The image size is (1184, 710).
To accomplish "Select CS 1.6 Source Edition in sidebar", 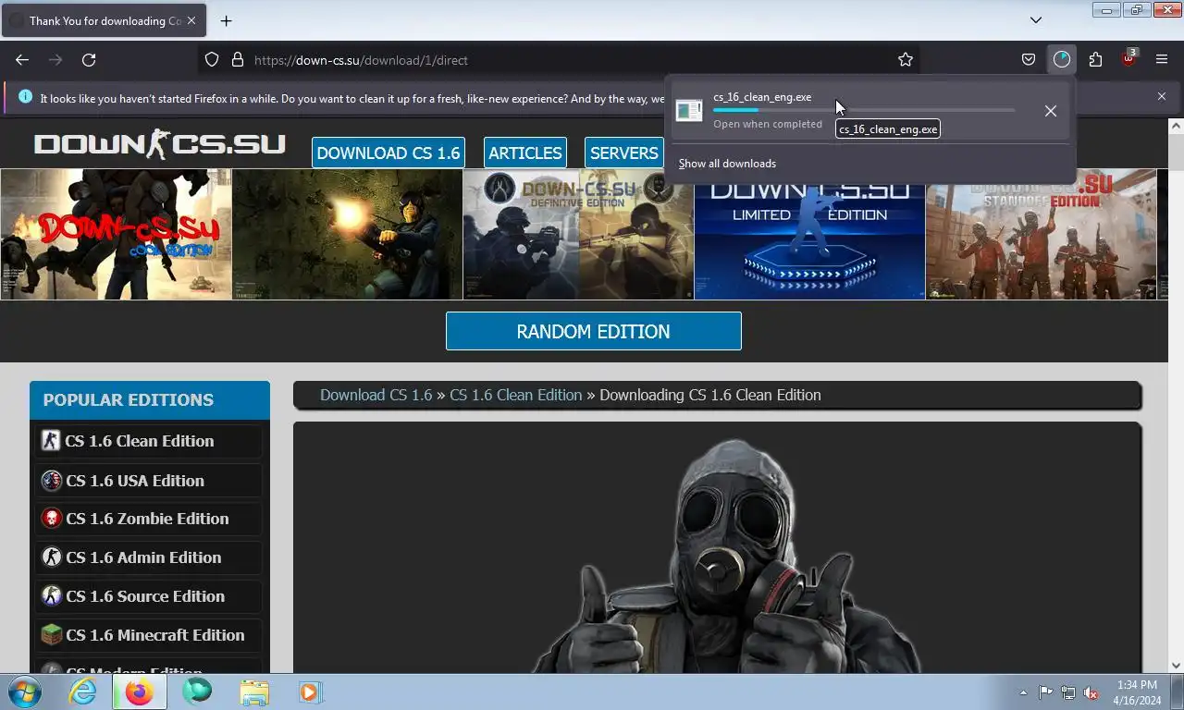I will (149, 596).
